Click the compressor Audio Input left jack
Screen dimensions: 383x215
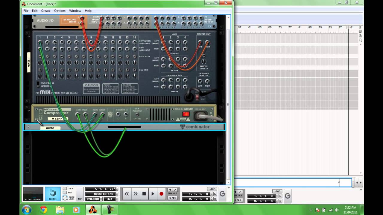(78, 114)
